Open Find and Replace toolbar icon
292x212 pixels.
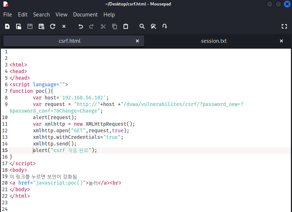tap(153, 26)
